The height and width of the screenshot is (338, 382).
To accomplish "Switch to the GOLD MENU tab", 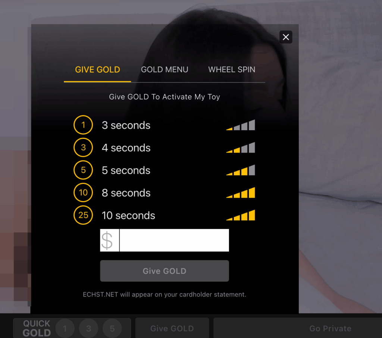I will pyautogui.click(x=165, y=70).
